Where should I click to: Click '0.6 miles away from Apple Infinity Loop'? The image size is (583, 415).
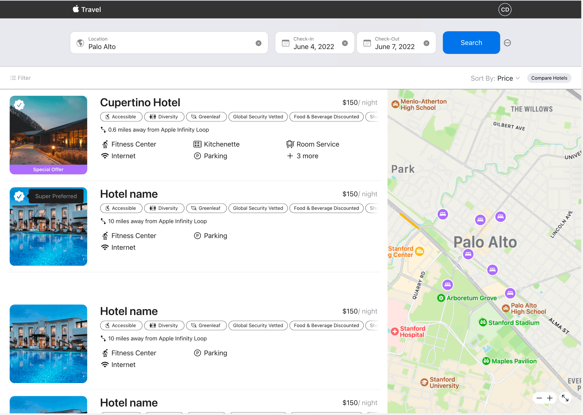158,130
